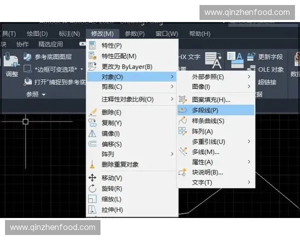300x240 pixels.
Task: Click the Move (移动) arrows icon
Action: point(92,178)
